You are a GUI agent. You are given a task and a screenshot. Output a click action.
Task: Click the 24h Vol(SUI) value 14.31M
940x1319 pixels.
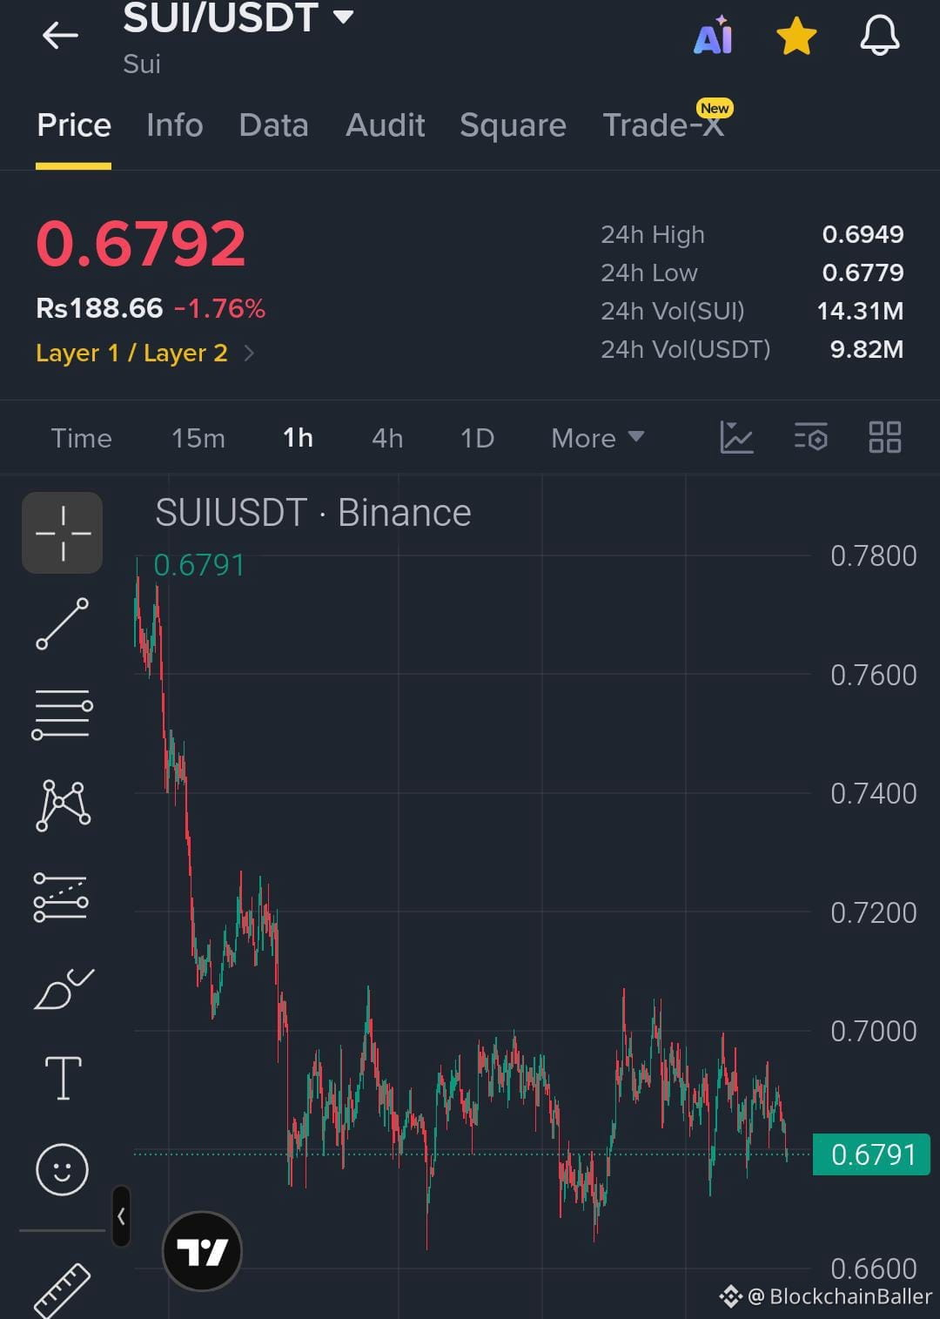point(860,311)
